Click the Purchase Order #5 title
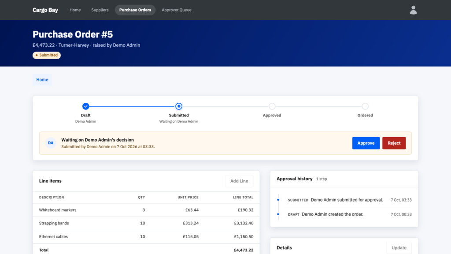 tap(73, 34)
